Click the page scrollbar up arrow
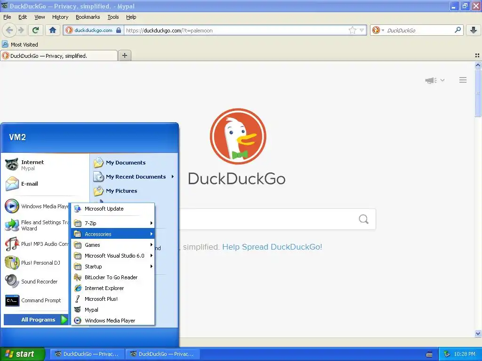482x361 pixels. pyautogui.click(x=478, y=65)
